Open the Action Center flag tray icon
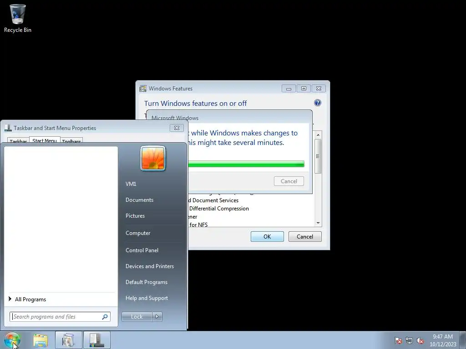The image size is (466, 349). coord(398,340)
